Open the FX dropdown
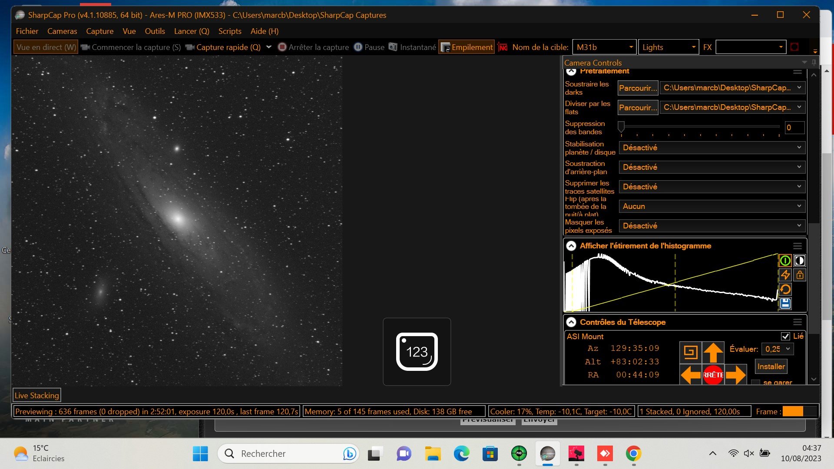 751,47
